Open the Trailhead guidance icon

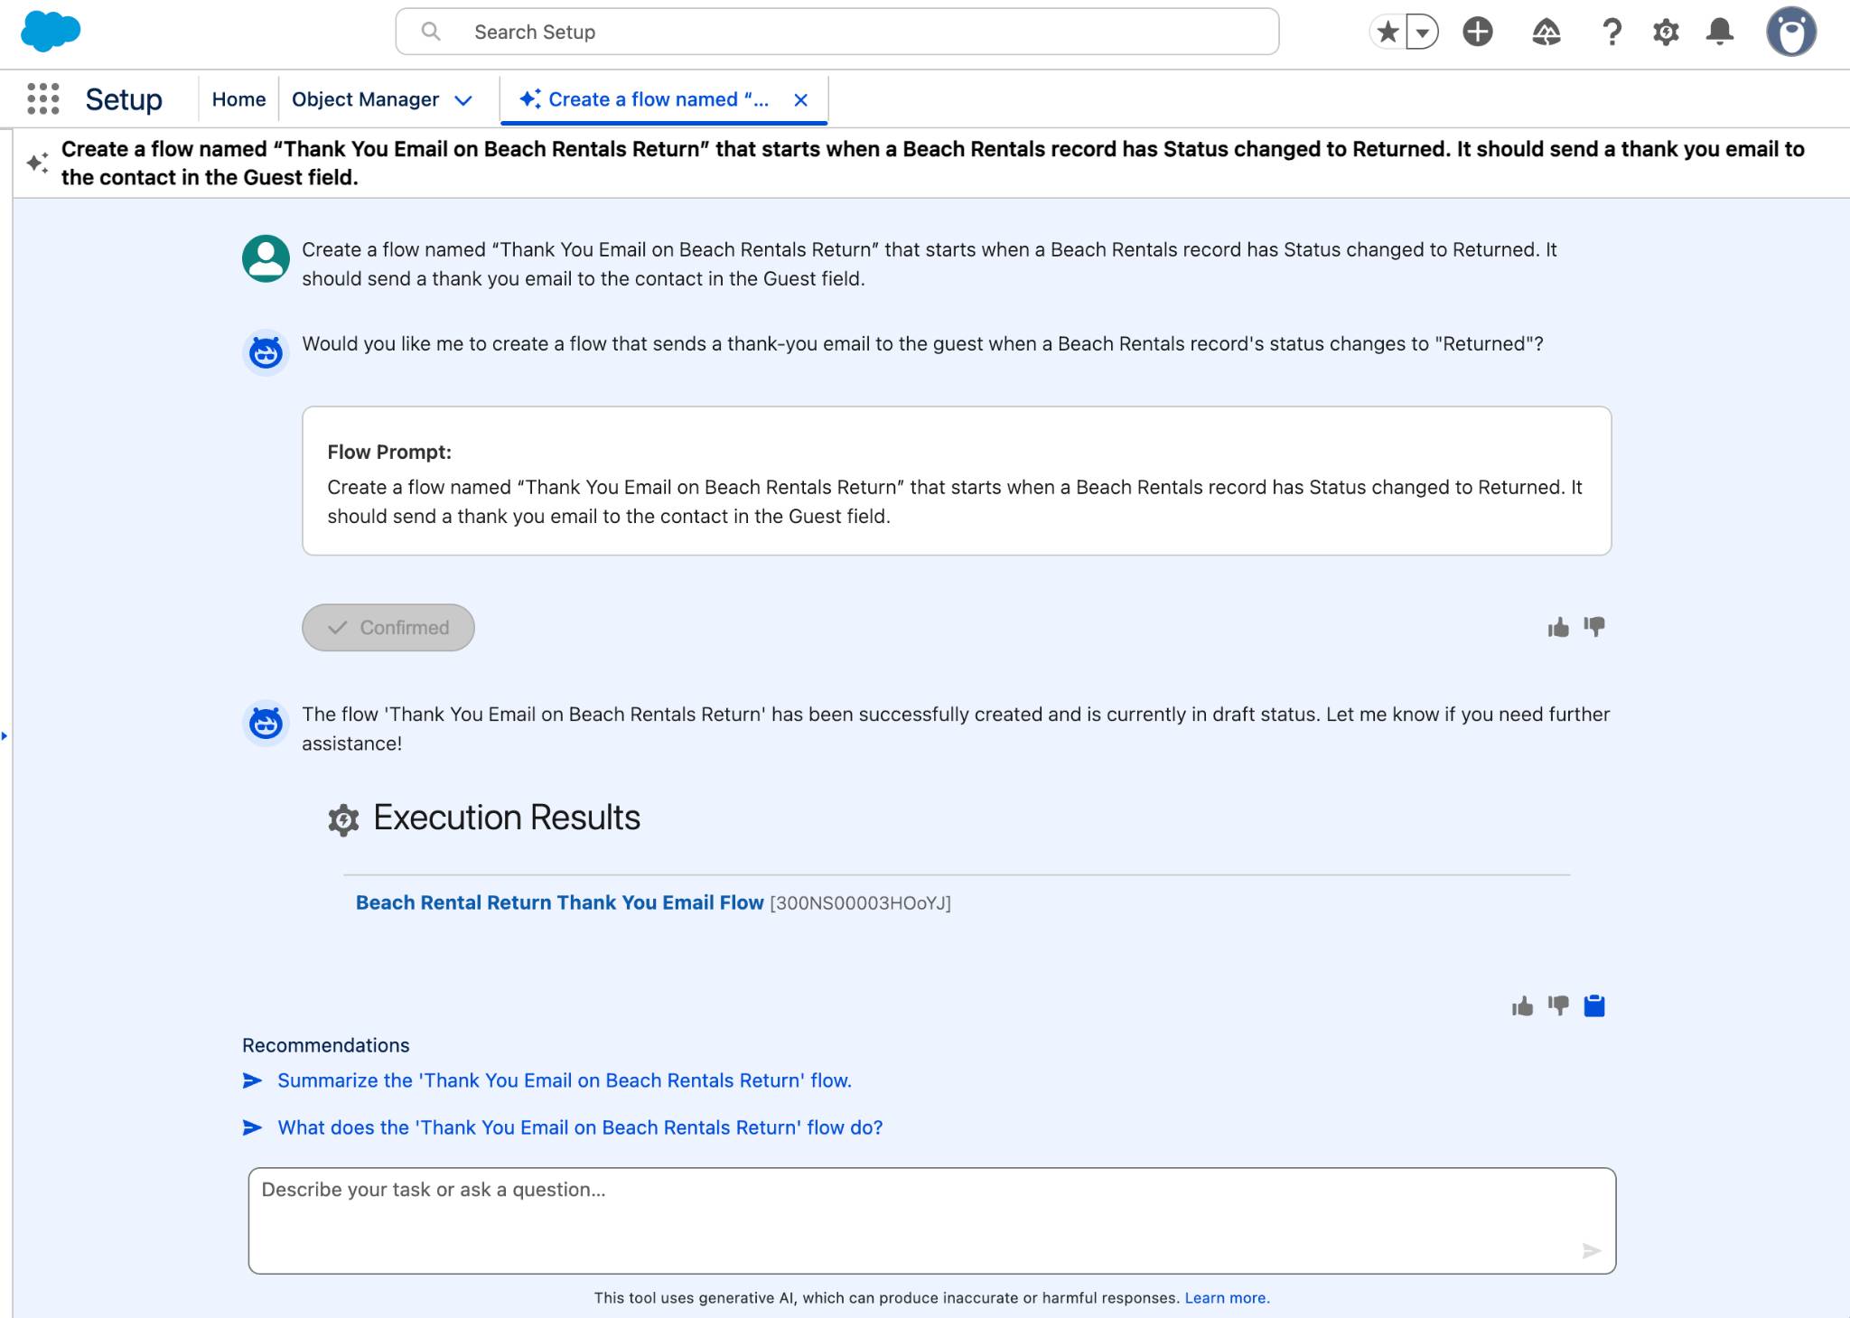point(1546,33)
